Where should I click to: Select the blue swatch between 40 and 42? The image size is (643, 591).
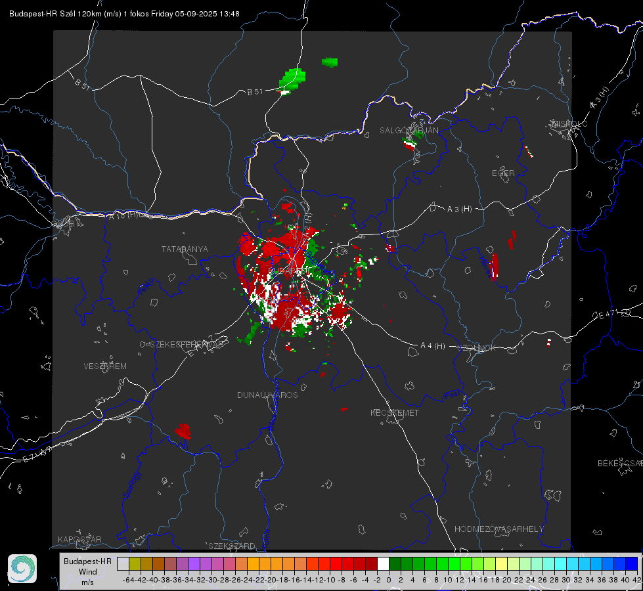[632, 564]
